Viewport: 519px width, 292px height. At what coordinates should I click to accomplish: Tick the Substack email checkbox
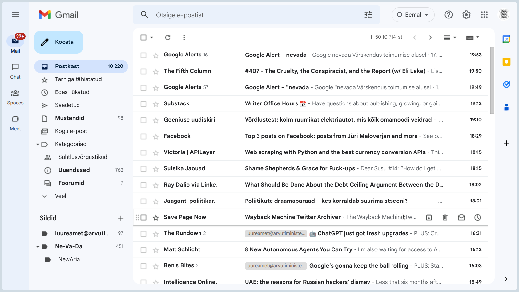tap(143, 104)
